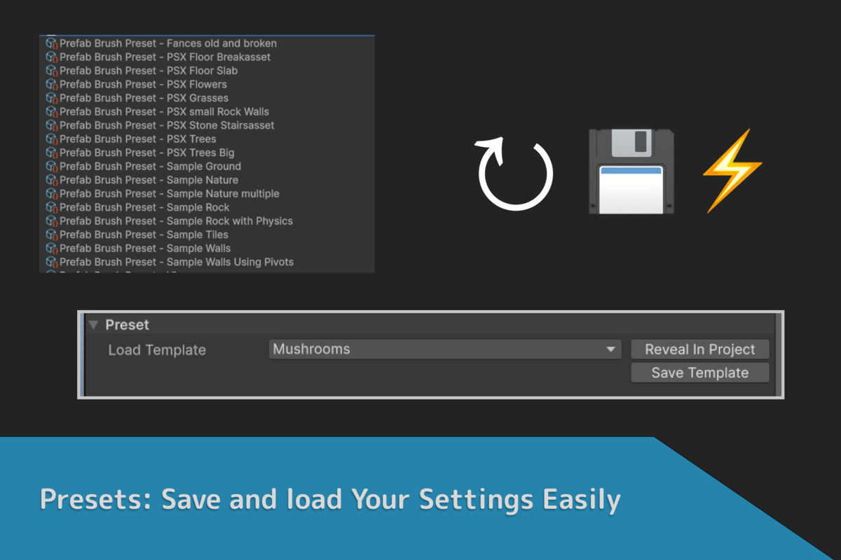Click the prefab icon beside Sample Rock with Physics
841x560 pixels.
pos(52,221)
